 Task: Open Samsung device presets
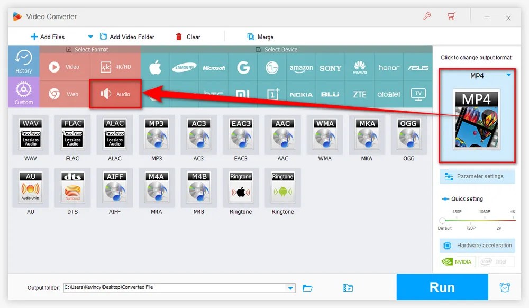point(185,67)
